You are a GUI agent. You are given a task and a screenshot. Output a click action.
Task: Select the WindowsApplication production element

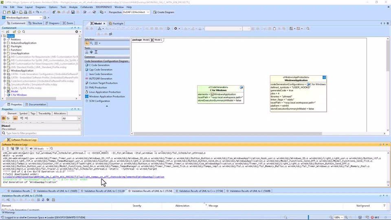point(298,94)
